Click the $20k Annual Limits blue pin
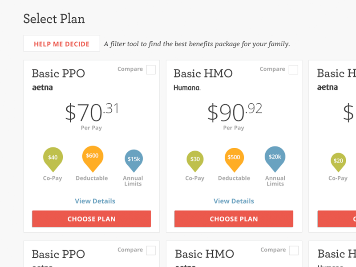356x267 pixels. pos(275,159)
